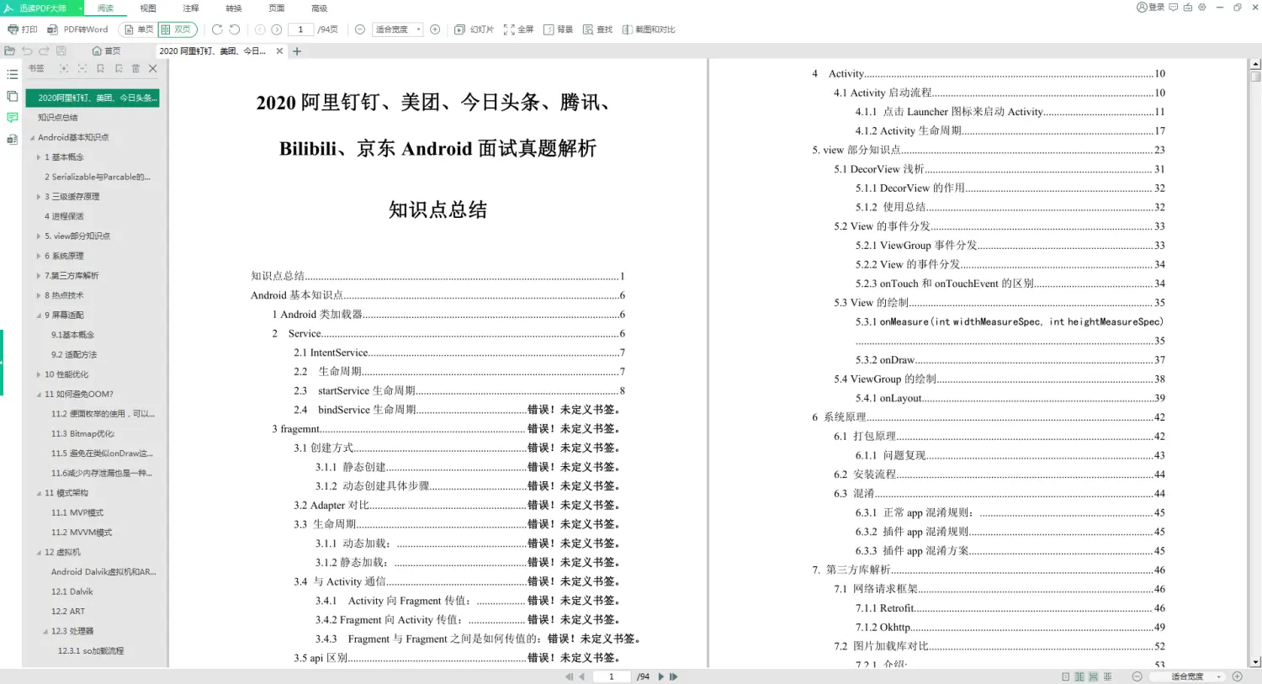Collapse the 12 虚拟机 bookmark
This screenshot has width=1262, height=684.
(x=39, y=553)
